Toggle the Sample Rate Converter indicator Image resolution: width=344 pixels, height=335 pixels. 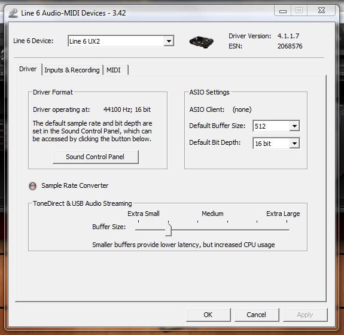pyautogui.click(x=33, y=186)
